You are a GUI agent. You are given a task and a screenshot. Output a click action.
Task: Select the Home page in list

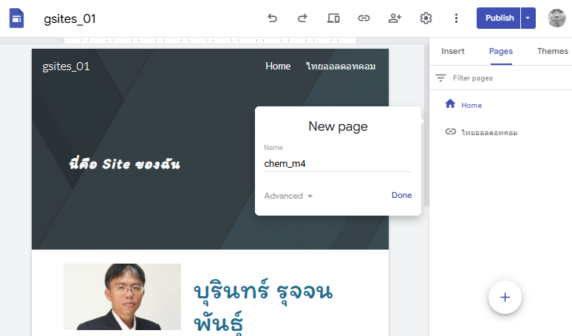pyautogui.click(x=471, y=105)
